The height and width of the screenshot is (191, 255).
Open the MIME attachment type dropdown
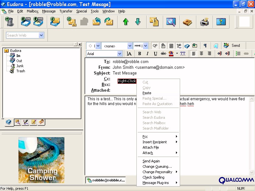pos(145,46)
